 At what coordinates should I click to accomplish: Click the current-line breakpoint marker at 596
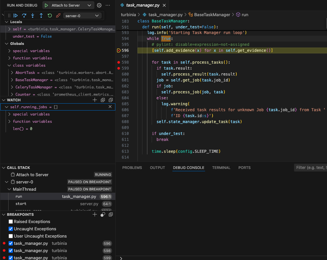119,50
